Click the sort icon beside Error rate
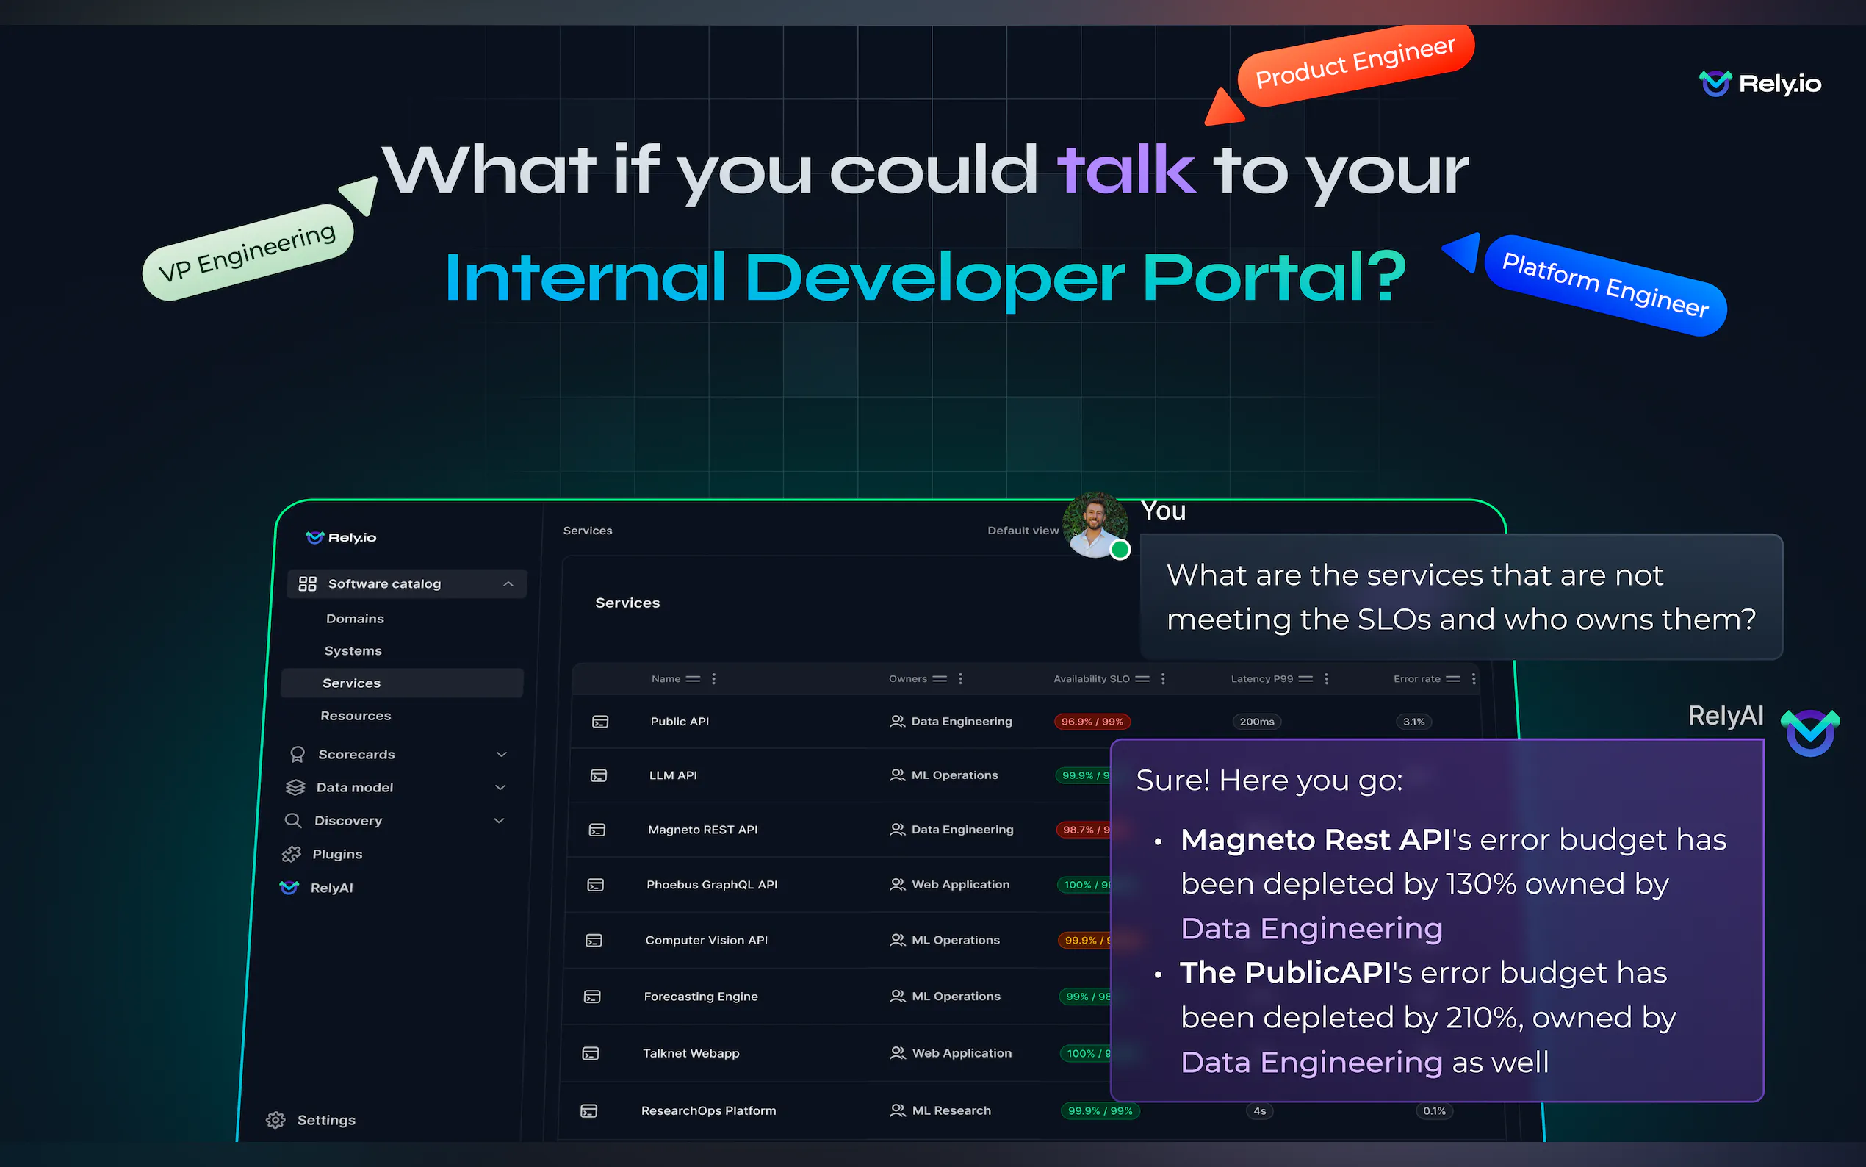This screenshot has width=1866, height=1167. (x=1453, y=679)
